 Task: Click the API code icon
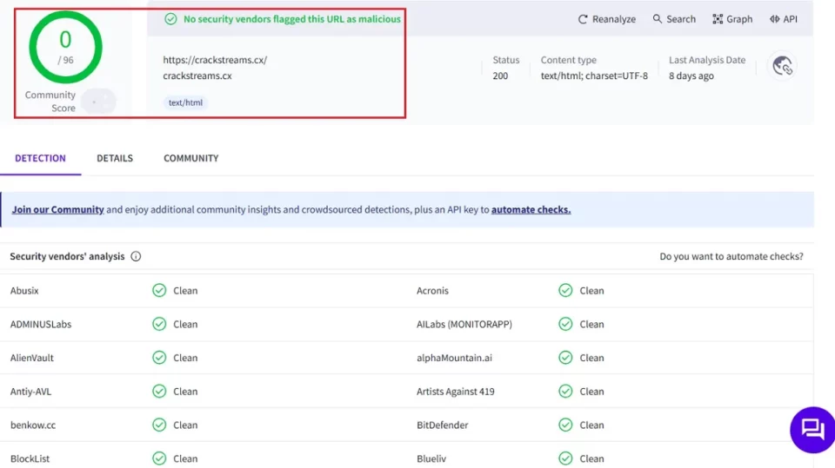click(x=775, y=19)
